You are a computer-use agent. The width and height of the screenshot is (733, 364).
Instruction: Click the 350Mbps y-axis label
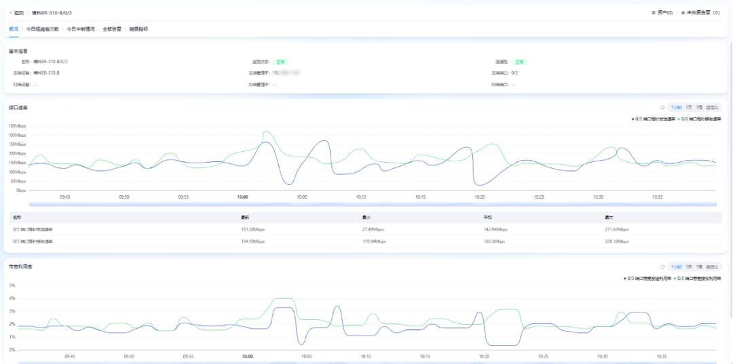pos(17,126)
